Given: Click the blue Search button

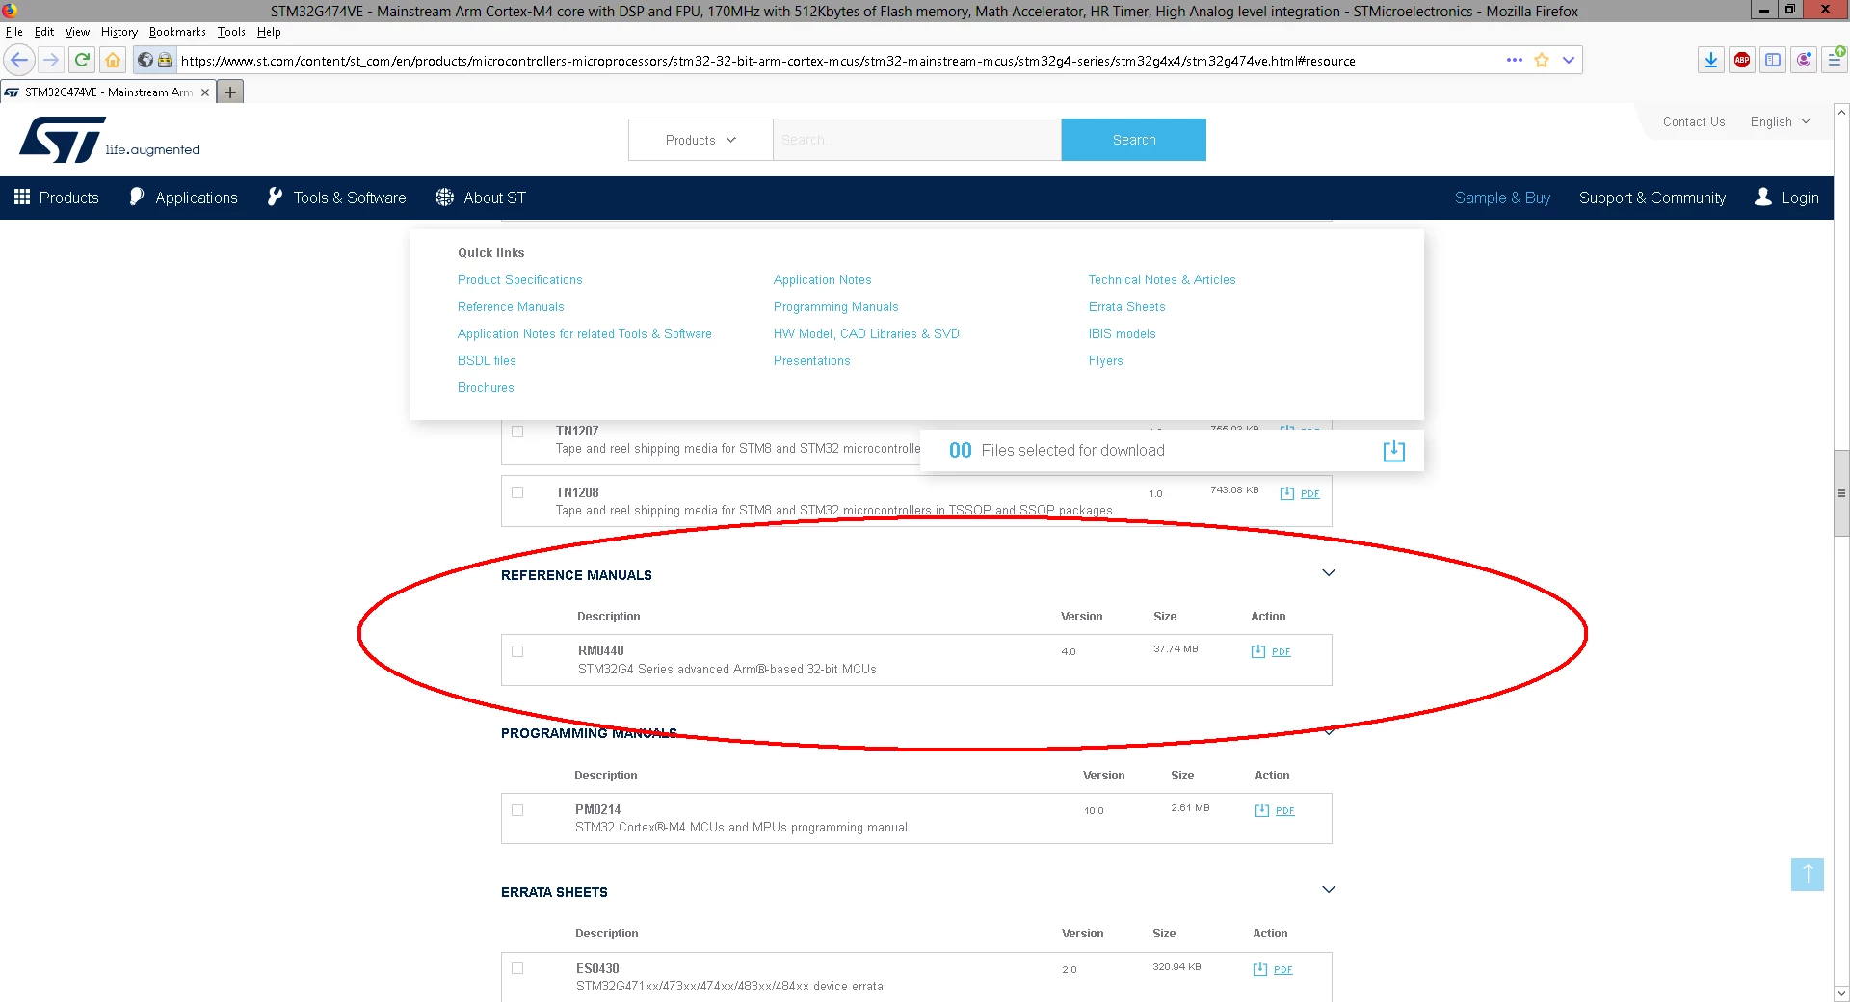Looking at the screenshot, I should [1134, 140].
